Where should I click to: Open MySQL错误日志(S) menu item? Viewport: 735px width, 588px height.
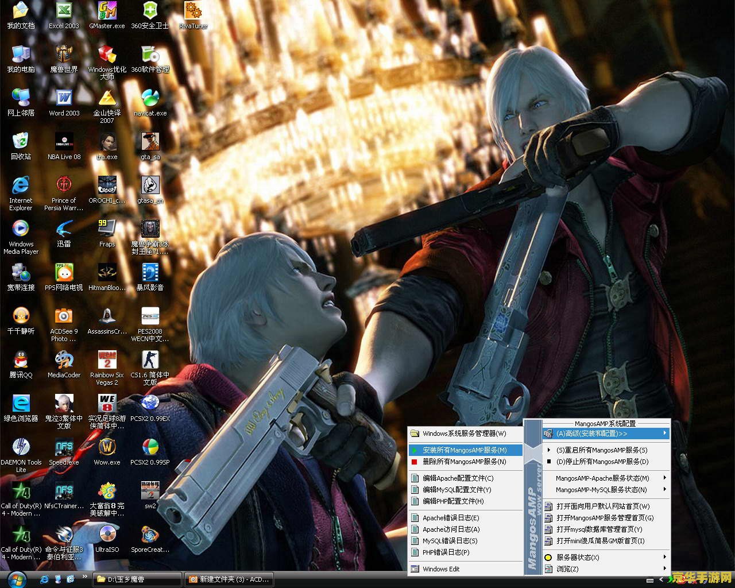(x=465, y=541)
